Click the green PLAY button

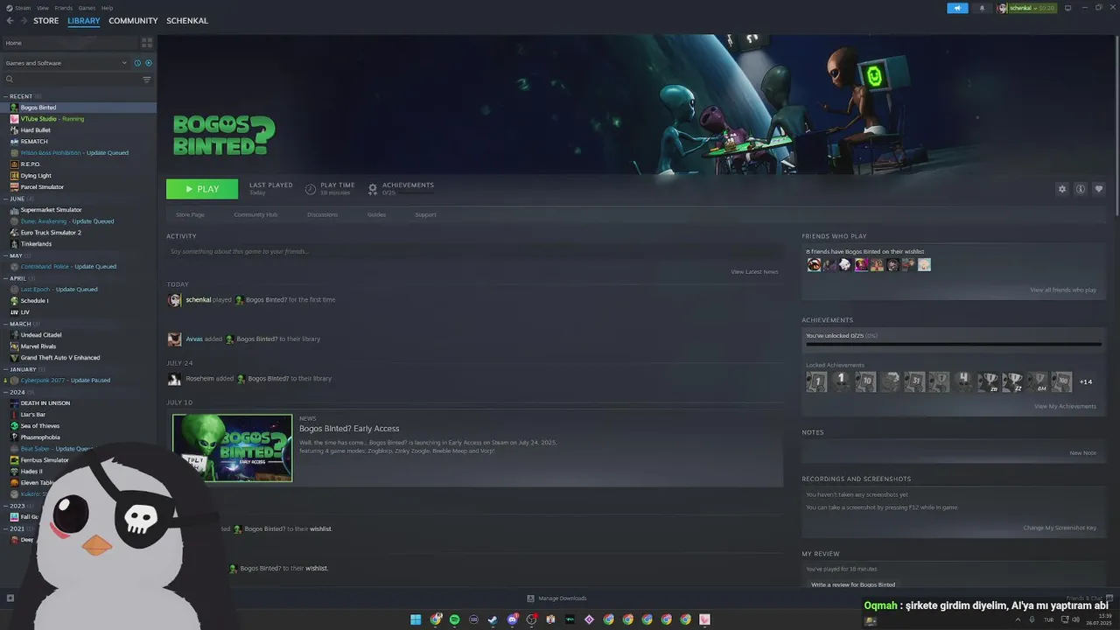coord(202,189)
